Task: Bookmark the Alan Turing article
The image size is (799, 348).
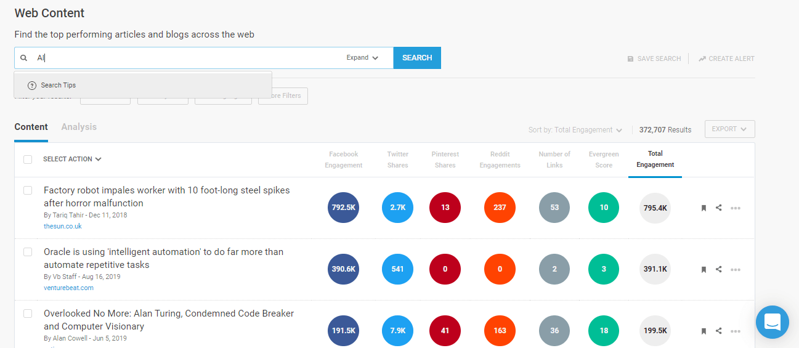Action: coord(704,331)
